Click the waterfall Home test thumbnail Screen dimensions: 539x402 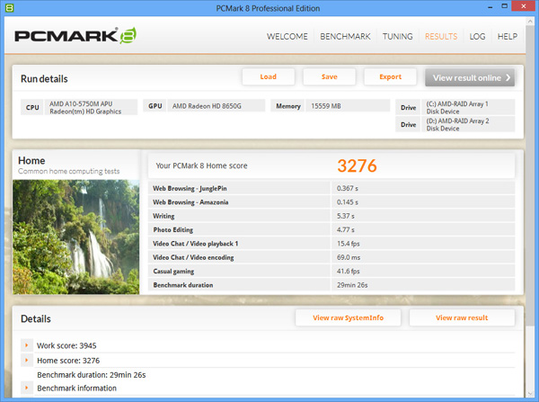point(76,237)
